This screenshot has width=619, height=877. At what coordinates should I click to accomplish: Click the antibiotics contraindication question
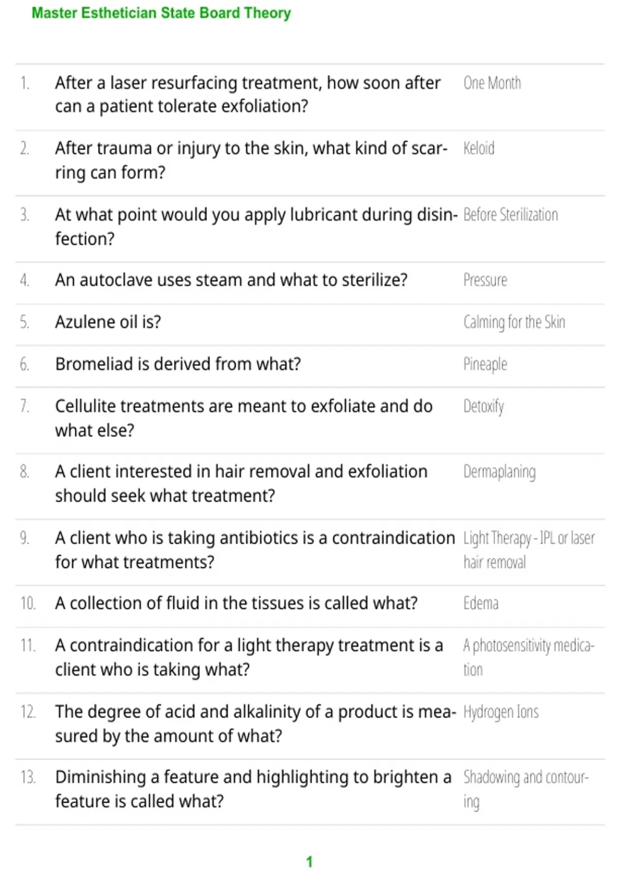(255, 549)
